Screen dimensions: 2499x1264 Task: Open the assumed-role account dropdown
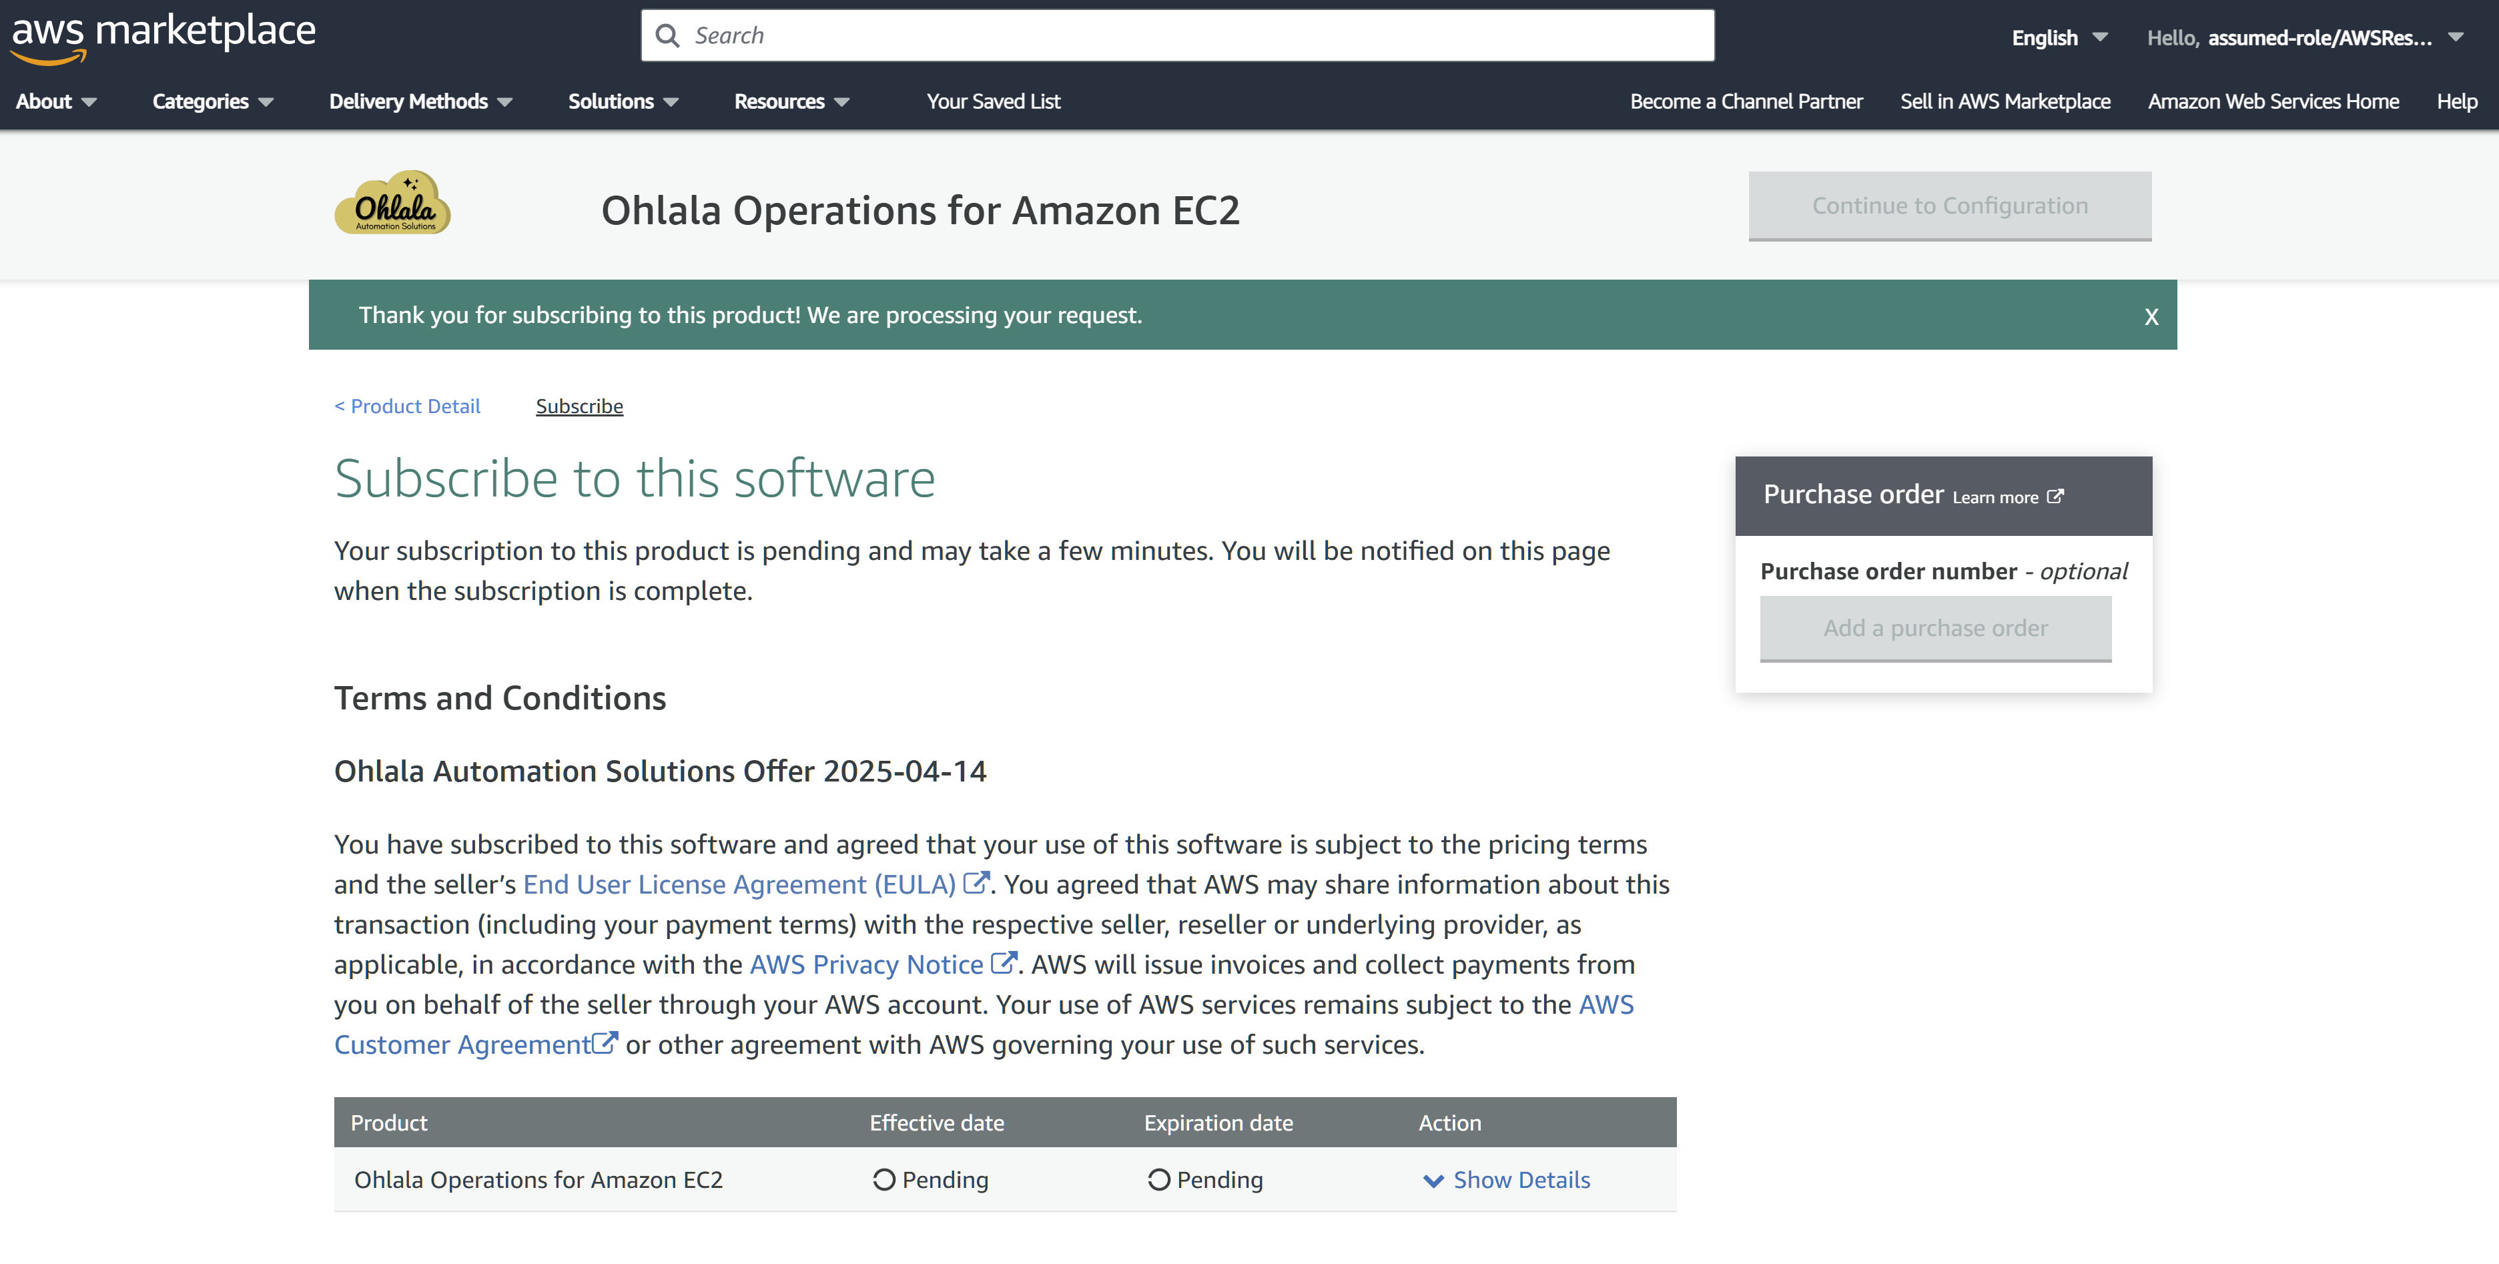pyautogui.click(x=2305, y=38)
